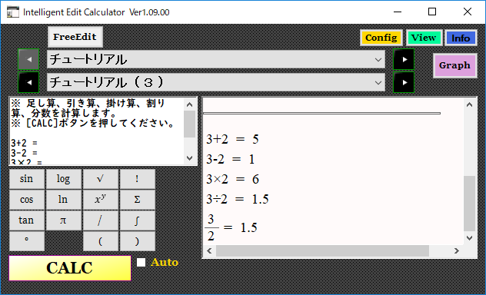Insert the log function
486x295 pixels.
[64, 178]
